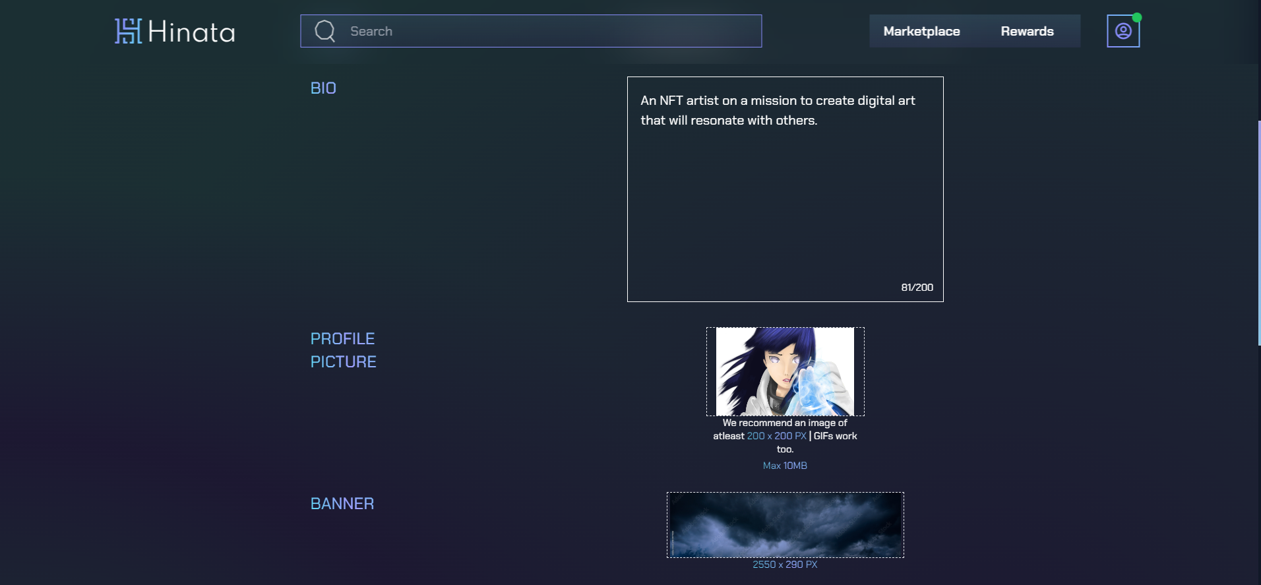The image size is (1261, 585).
Task: Change the profile picture image
Action: 785,371
